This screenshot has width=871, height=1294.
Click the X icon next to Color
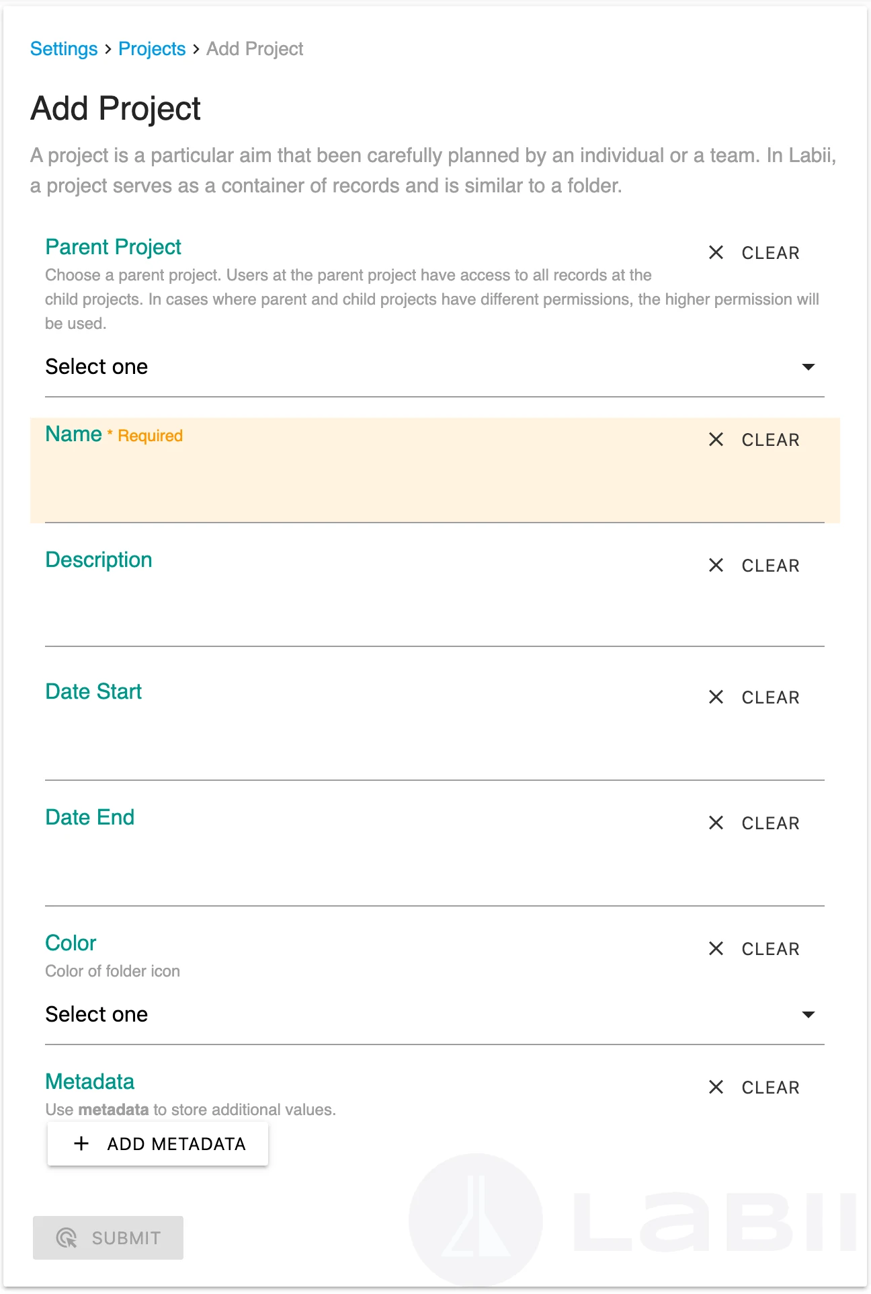(x=716, y=948)
